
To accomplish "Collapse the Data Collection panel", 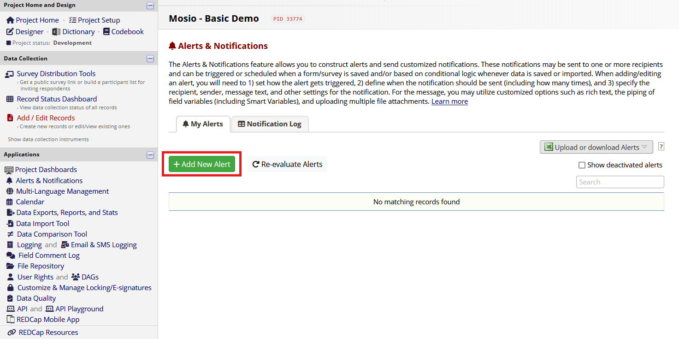I will coord(150,59).
